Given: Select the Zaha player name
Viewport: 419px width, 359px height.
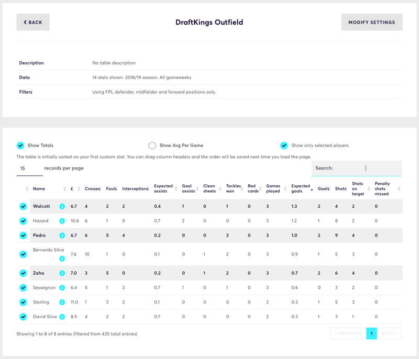Looking at the screenshot, I should click(x=38, y=273).
